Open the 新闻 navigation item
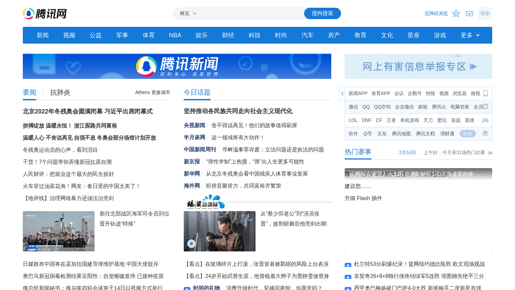Image resolution: width=515 pixels, height=290 pixels. [43, 35]
